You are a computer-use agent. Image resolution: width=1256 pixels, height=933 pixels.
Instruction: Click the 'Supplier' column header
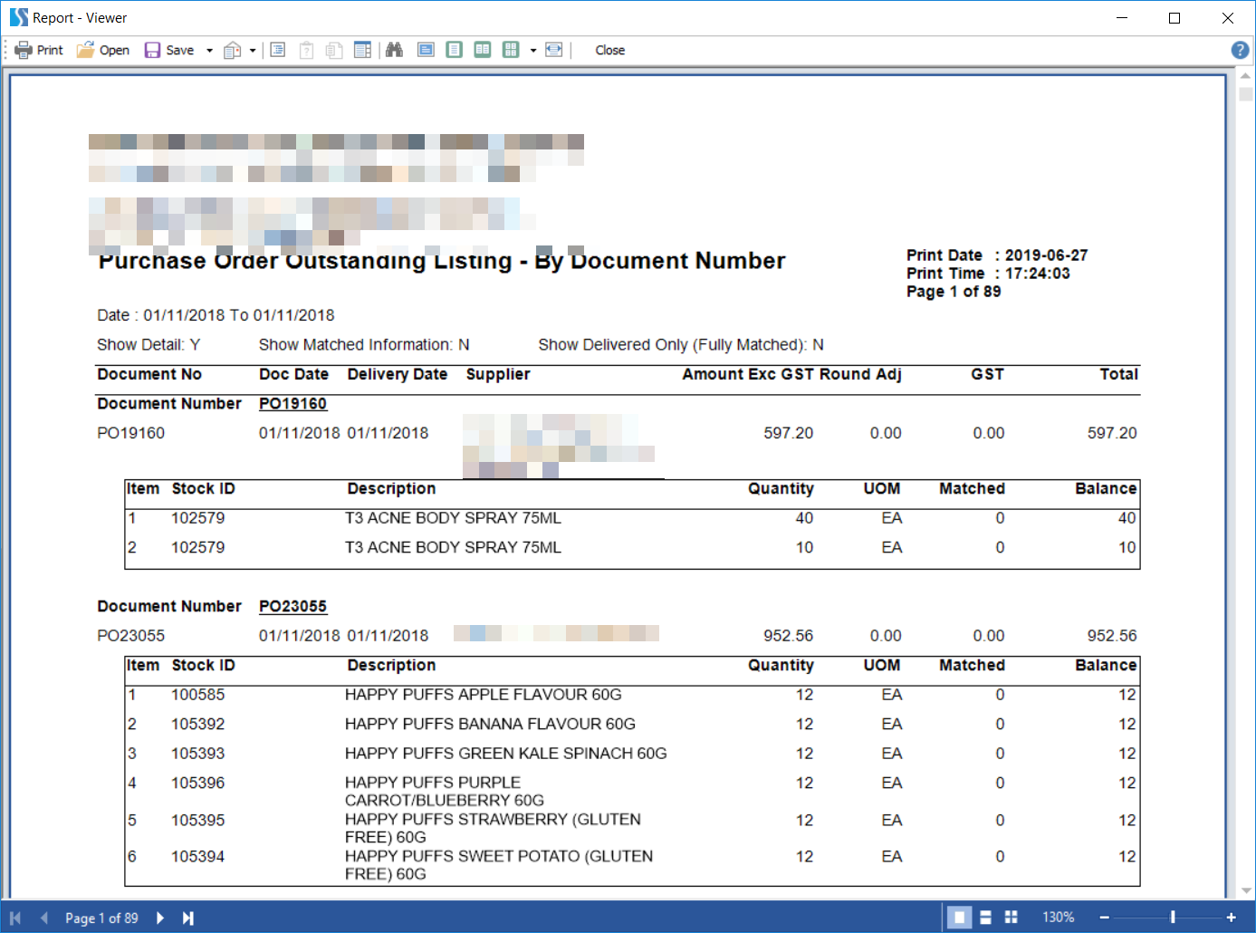pyautogui.click(x=498, y=374)
